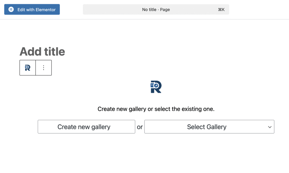The height and width of the screenshot is (173, 289).
Task: Click the ⌘K command palette shortcut
Action: coord(221,10)
